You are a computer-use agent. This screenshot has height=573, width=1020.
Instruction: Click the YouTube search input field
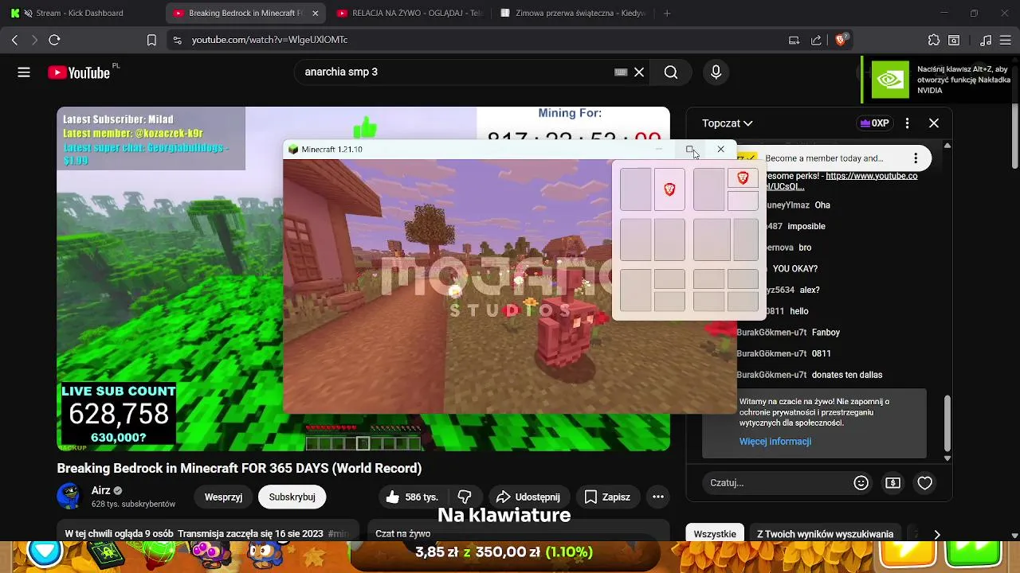tap(454, 72)
